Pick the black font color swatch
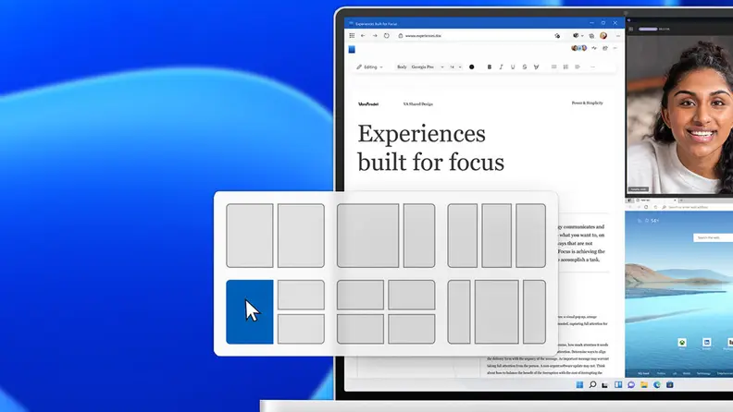733x412 pixels. pos(472,67)
